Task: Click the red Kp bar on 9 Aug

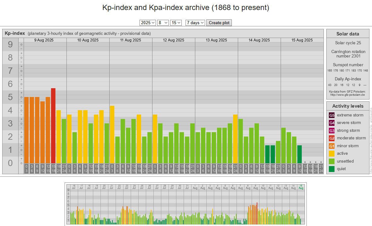Action: click(x=53, y=126)
